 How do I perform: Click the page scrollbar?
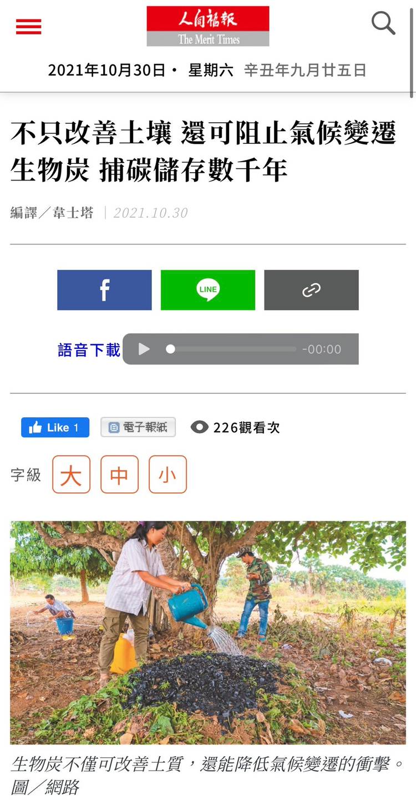pyautogui.click(x=412, y=50)
